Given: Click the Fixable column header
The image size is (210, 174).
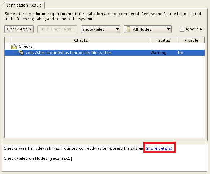Looking at the screenshot, I should point(191,40).
